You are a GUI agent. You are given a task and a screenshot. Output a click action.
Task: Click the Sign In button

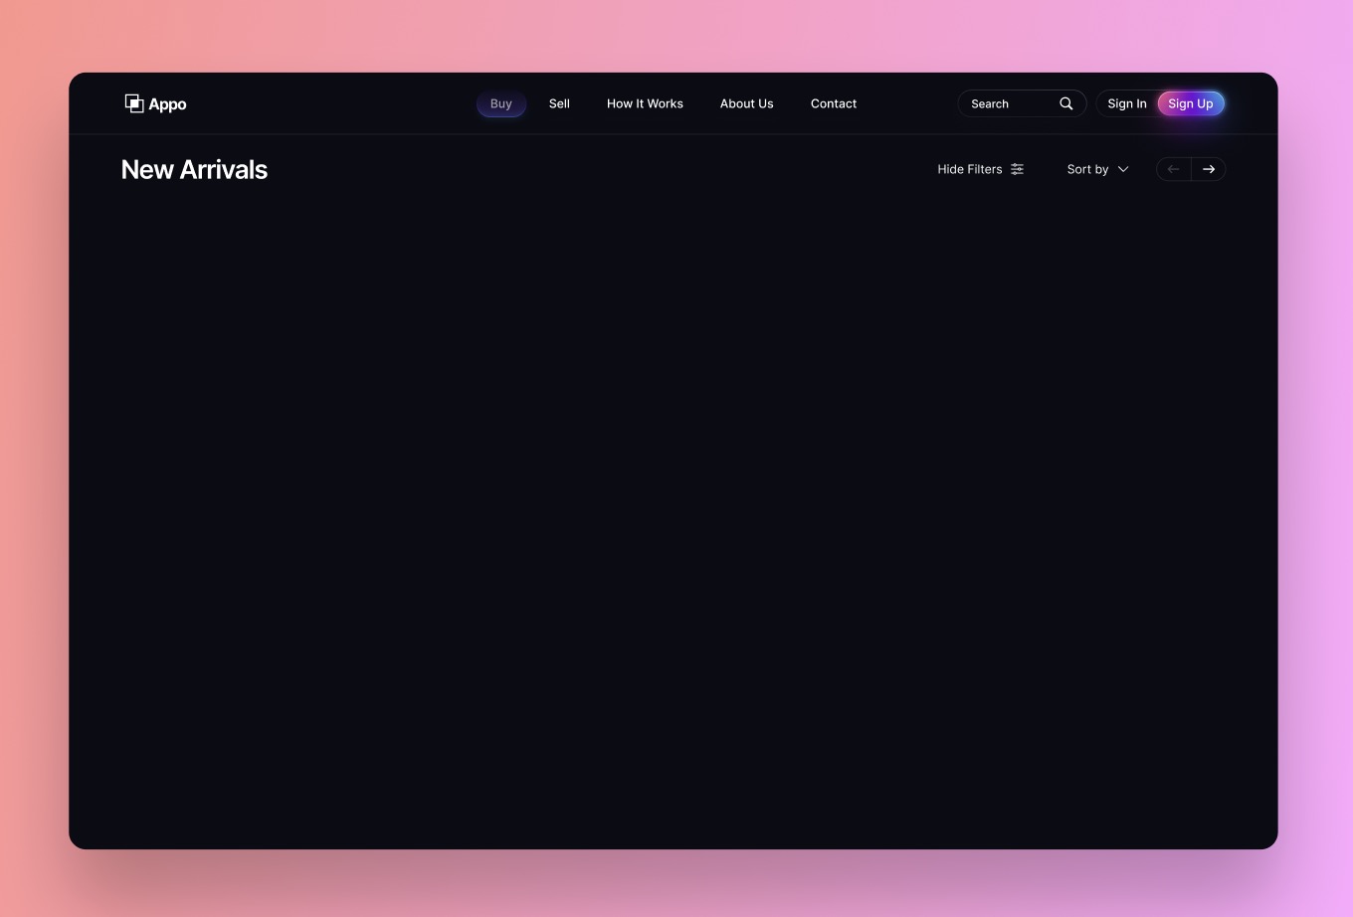click(x=1126, y=103)
